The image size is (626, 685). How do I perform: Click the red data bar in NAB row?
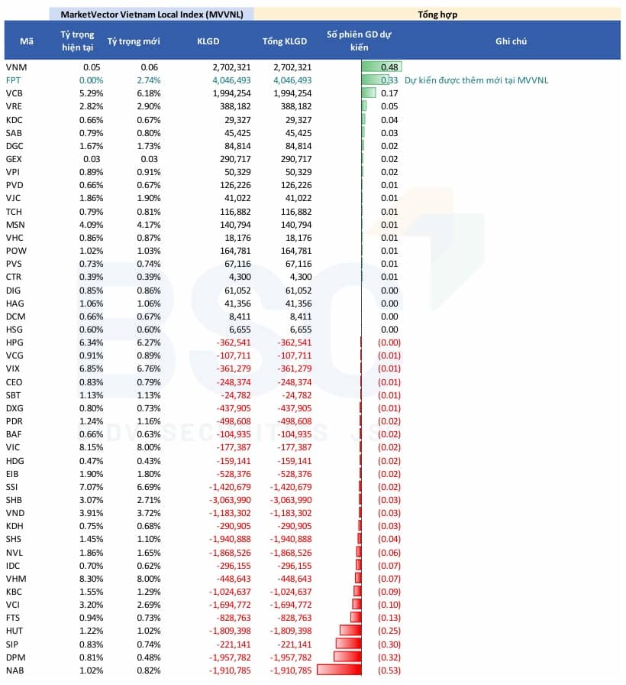point(338,670)
